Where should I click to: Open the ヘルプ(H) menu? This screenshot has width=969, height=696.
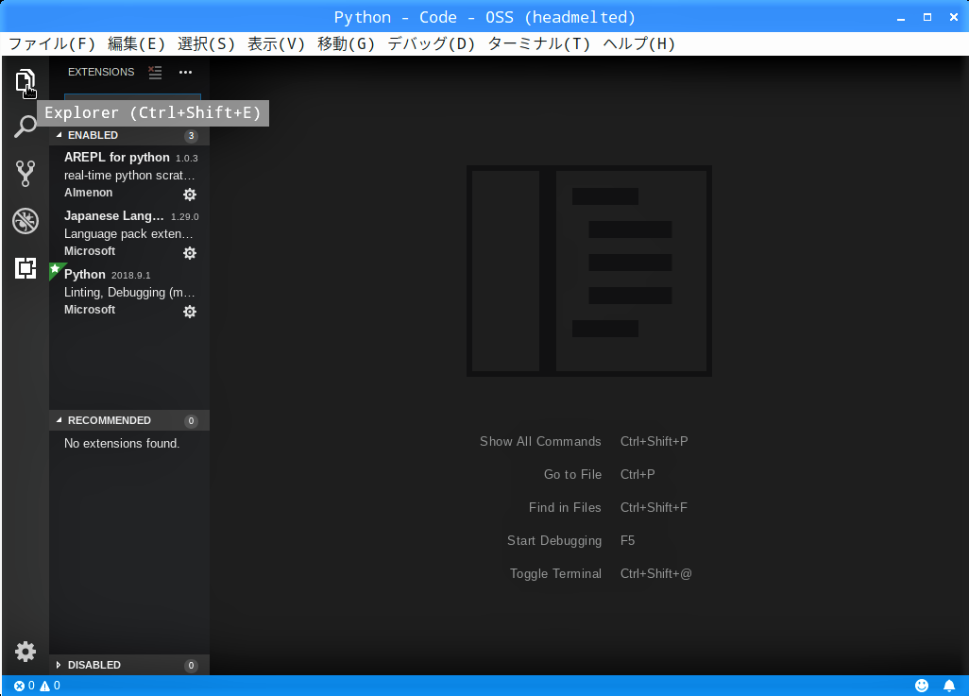click(x=639, y=43)
